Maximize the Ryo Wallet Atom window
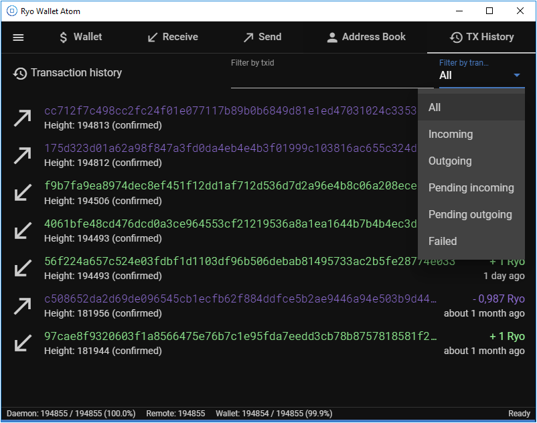Image resolution: width=537 pixels, height=423 pixels. (x=489, y=11)
